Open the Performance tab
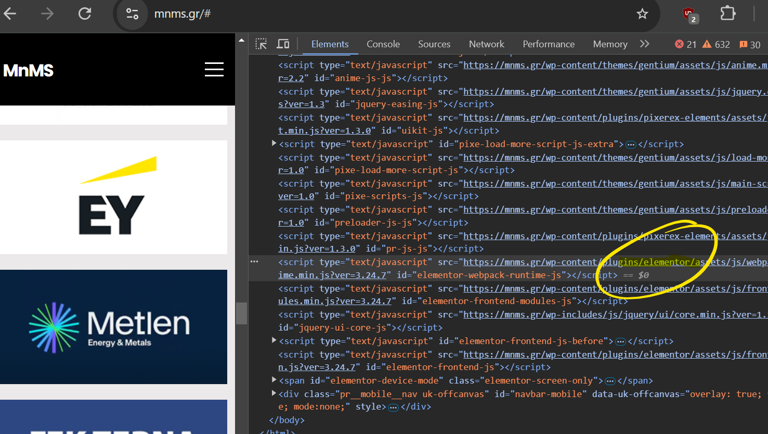 click(549, 44)
